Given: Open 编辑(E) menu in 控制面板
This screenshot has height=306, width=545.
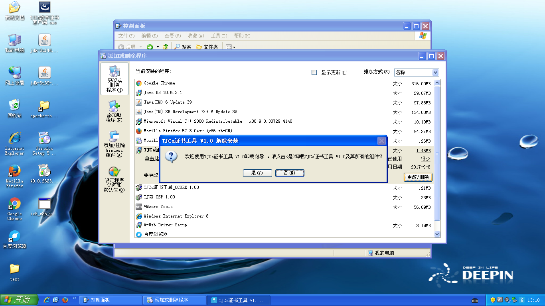Looking at the screenshot, I should click(150, 36).
